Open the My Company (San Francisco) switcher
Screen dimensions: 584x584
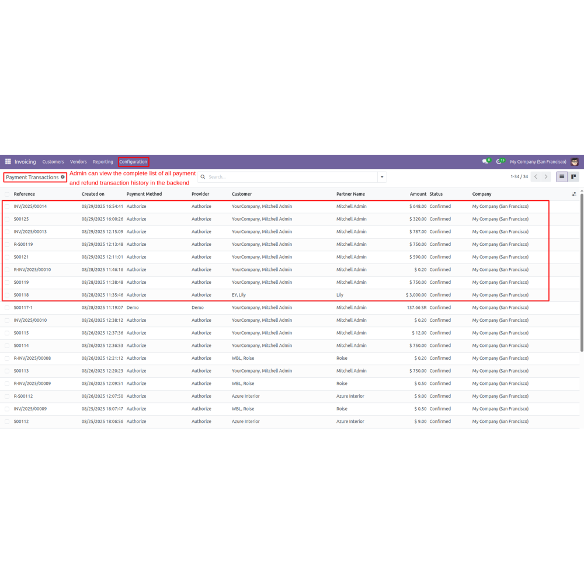(x=538, y=162)
